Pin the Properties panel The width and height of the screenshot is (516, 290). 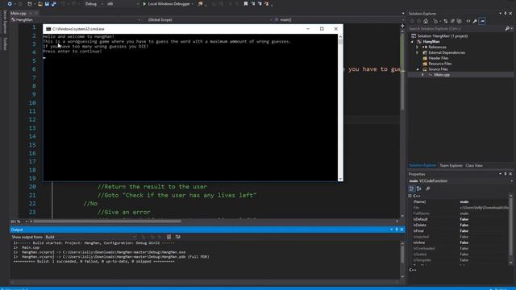point(506,174)
